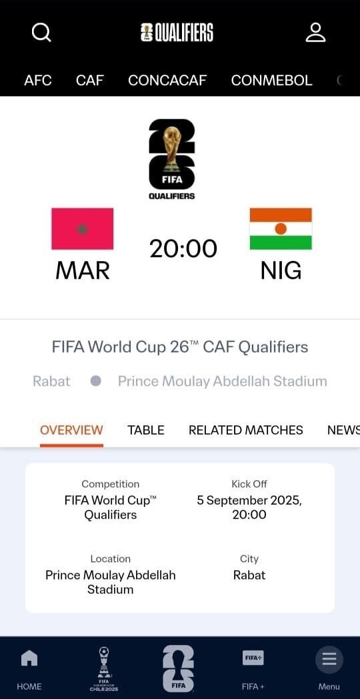
Task: Open the TABLE tab
Action: [x=146, y=430]
